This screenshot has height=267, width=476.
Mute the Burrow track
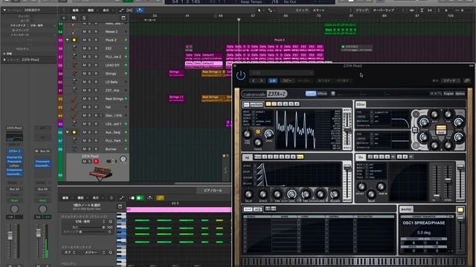[x=84, y=149]
